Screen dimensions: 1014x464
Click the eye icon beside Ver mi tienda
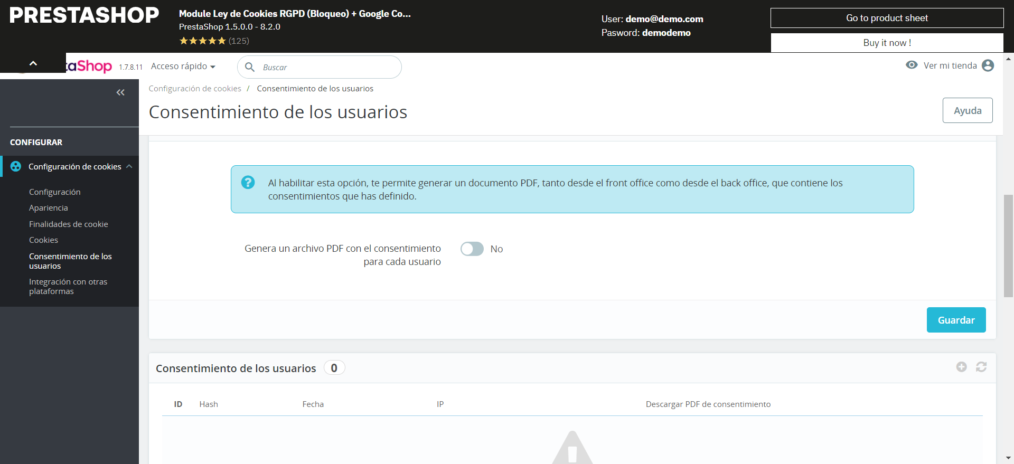tap(912, 65)
